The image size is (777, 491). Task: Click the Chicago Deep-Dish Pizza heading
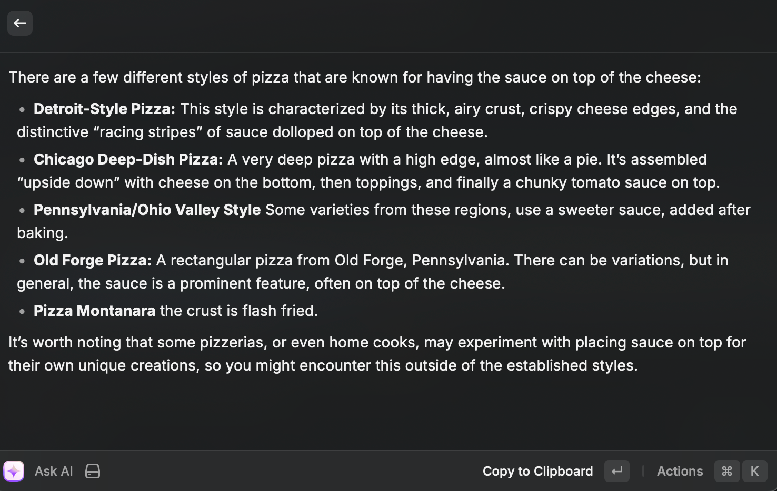click(x=128, y=159)
